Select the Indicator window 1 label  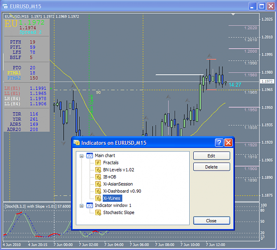[113, 205]
